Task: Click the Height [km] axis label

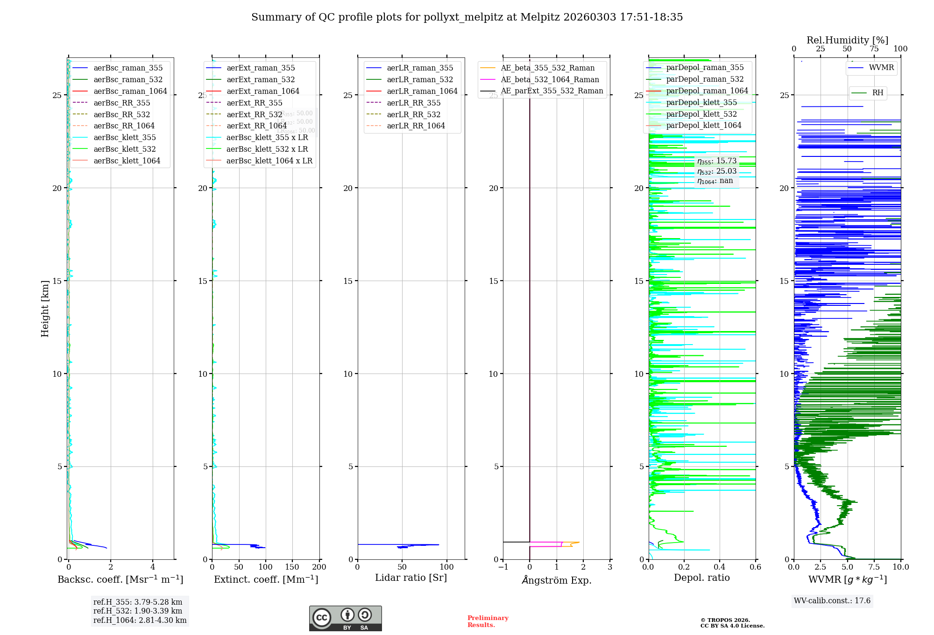Action: tap(45, 309)
